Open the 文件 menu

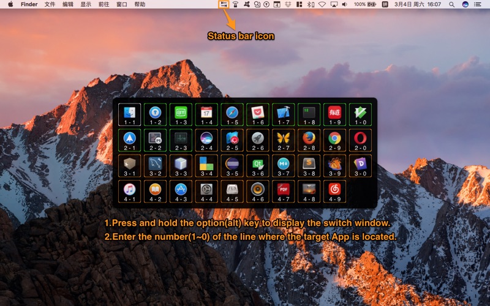tap(50, 4)
